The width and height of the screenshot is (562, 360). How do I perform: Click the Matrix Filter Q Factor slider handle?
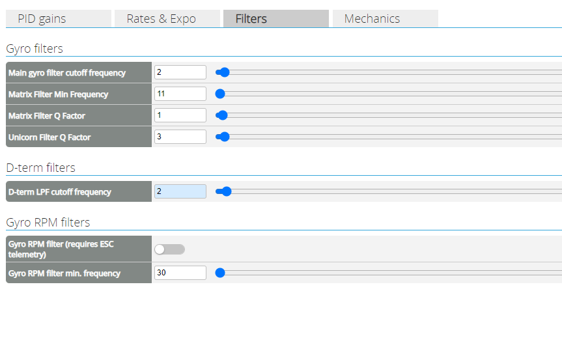(x=223, y=115)
